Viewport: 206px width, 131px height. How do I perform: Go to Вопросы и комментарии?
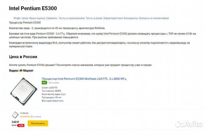click(154, 18)
